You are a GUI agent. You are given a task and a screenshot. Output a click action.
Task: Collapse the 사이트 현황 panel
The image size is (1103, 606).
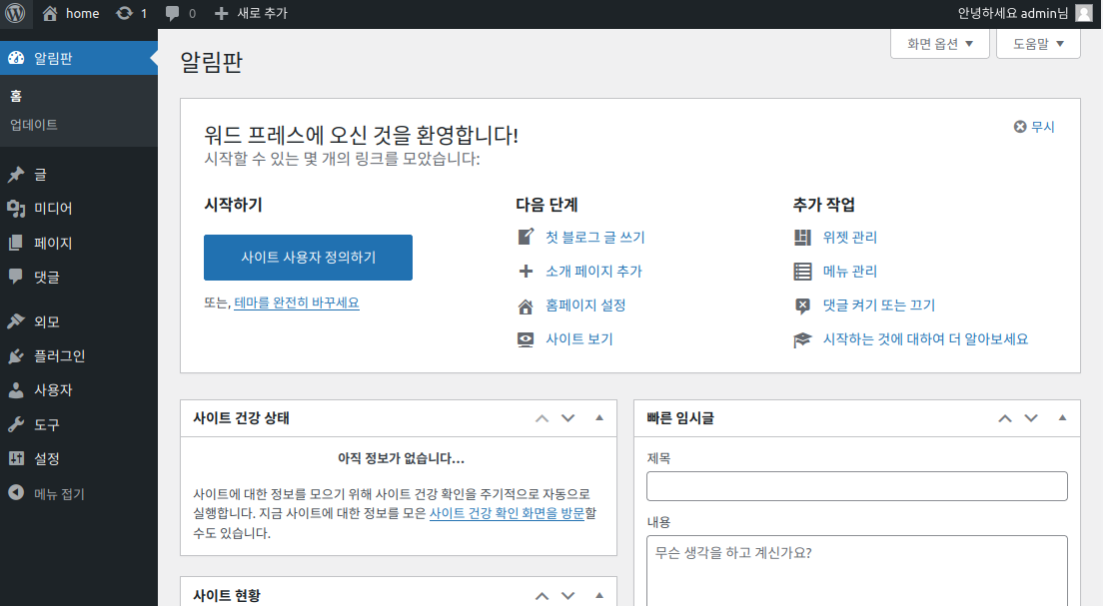coord(599,595)
